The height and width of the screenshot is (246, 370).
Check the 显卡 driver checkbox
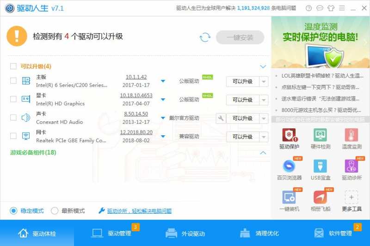(13, 99)
